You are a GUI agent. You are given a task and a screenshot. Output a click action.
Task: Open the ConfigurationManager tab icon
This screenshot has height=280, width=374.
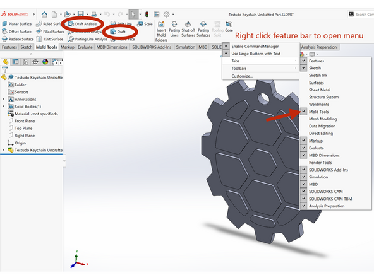pyautogui.click(x=25, y=62)
